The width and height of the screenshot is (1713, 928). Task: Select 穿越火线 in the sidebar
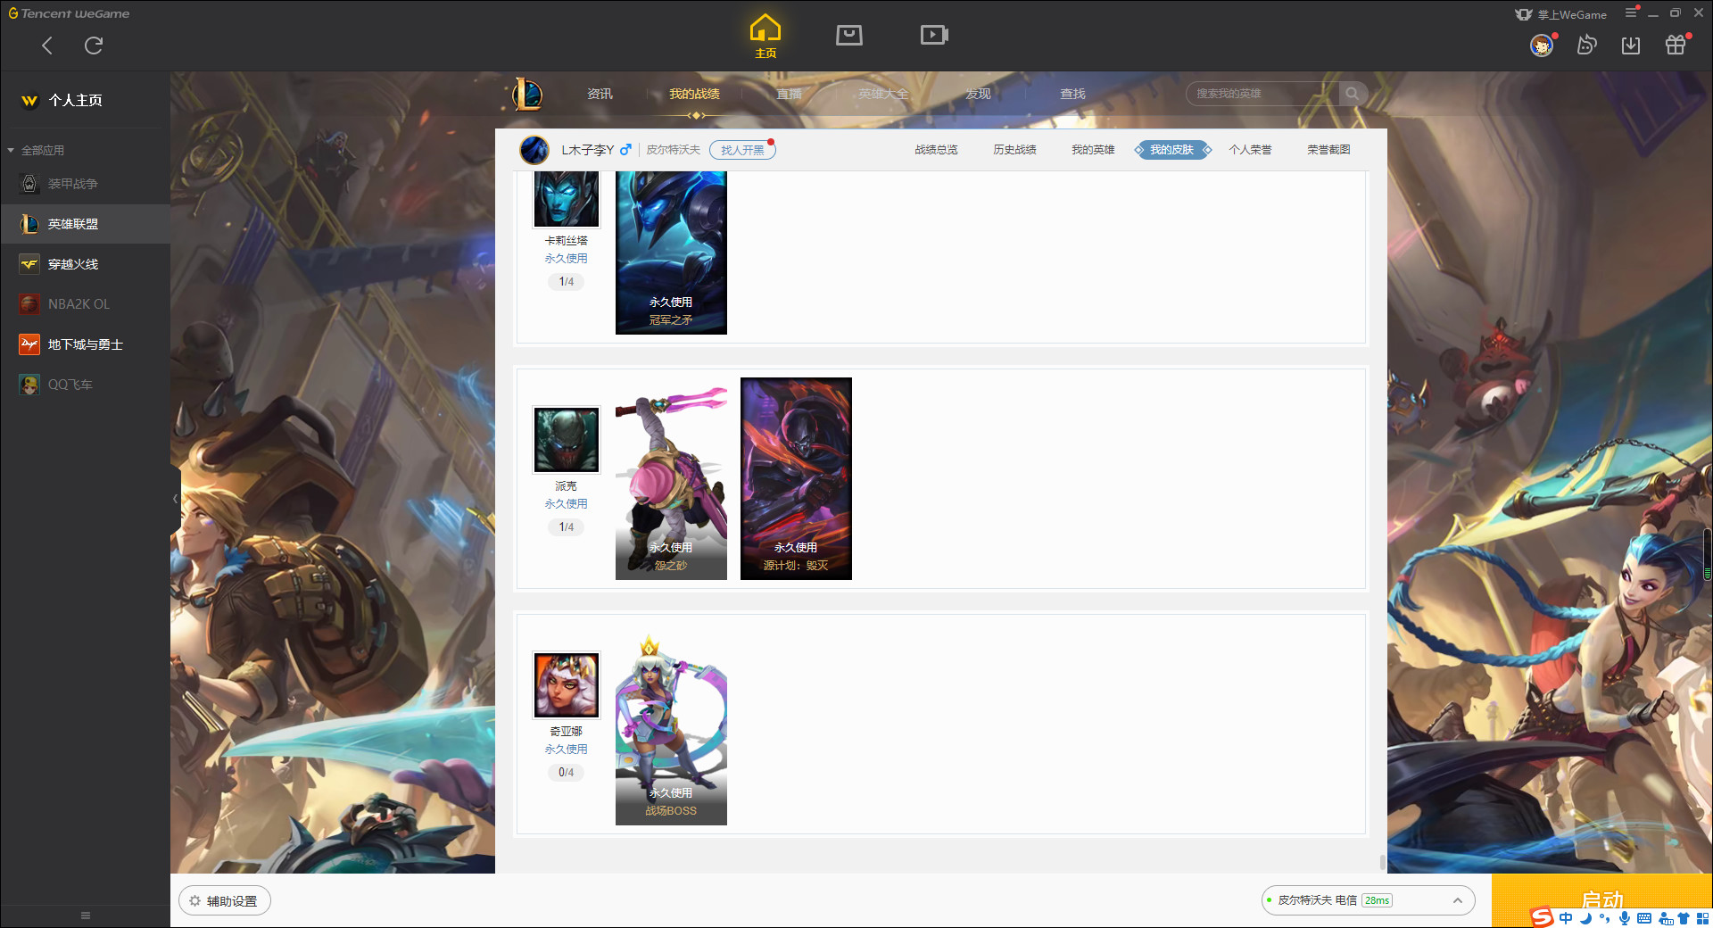[85, 264]
